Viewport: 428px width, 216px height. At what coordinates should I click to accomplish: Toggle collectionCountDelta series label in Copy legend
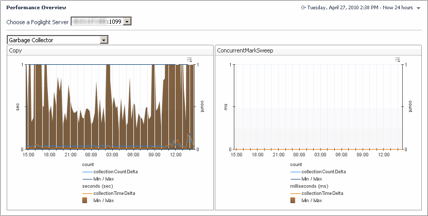pyautogui.click(x=115, y=171)
